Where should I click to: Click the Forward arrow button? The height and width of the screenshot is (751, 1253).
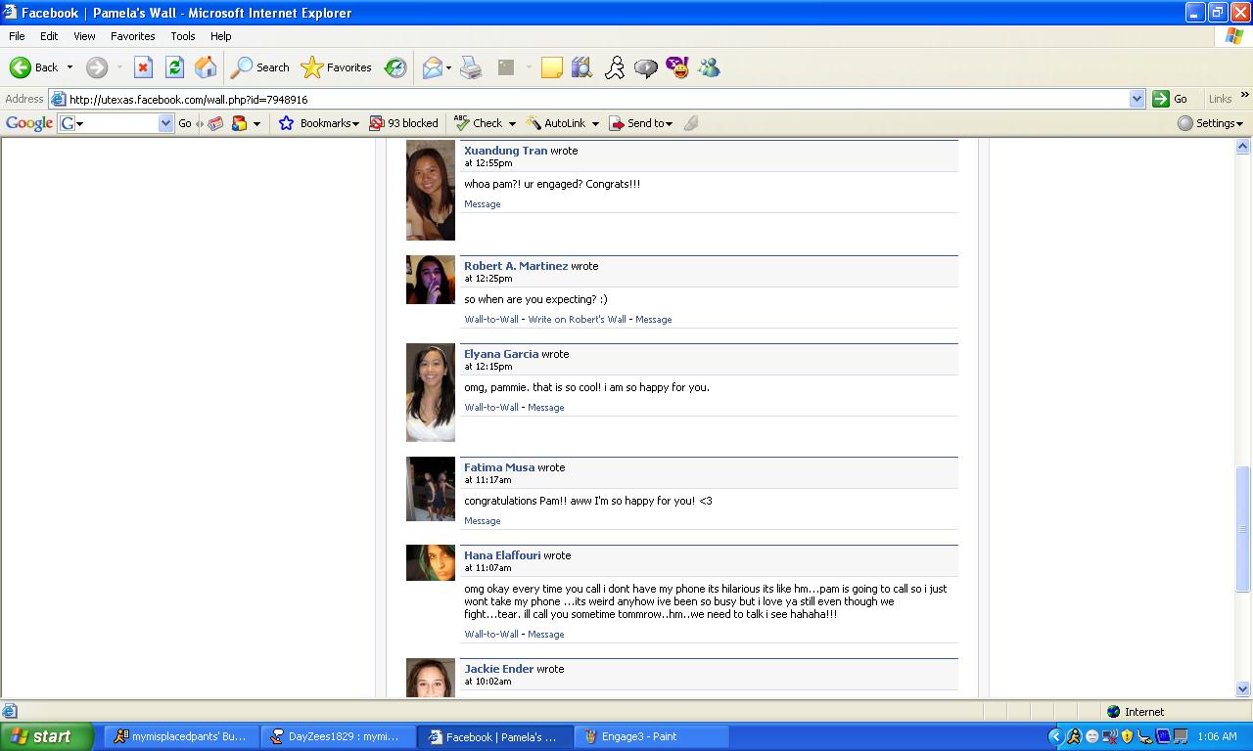96,67
